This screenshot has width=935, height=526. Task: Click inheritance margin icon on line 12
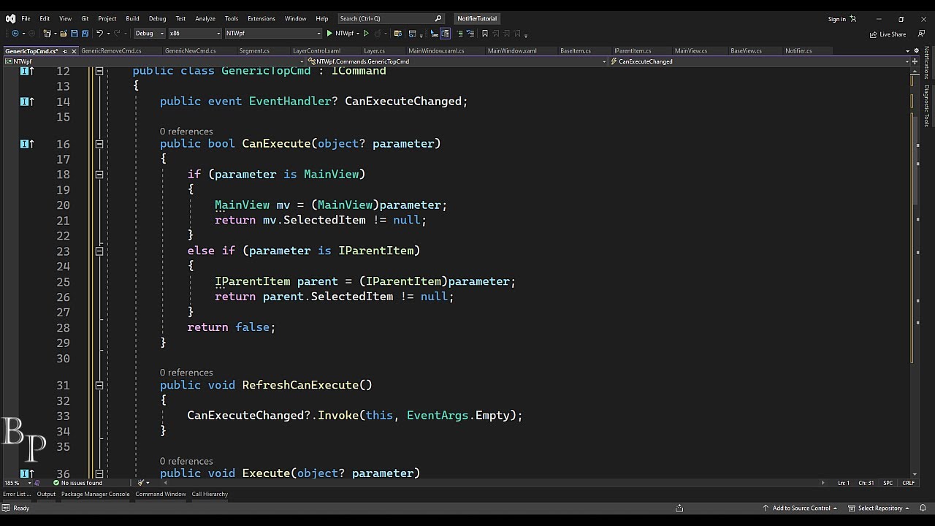pos(27,71)
